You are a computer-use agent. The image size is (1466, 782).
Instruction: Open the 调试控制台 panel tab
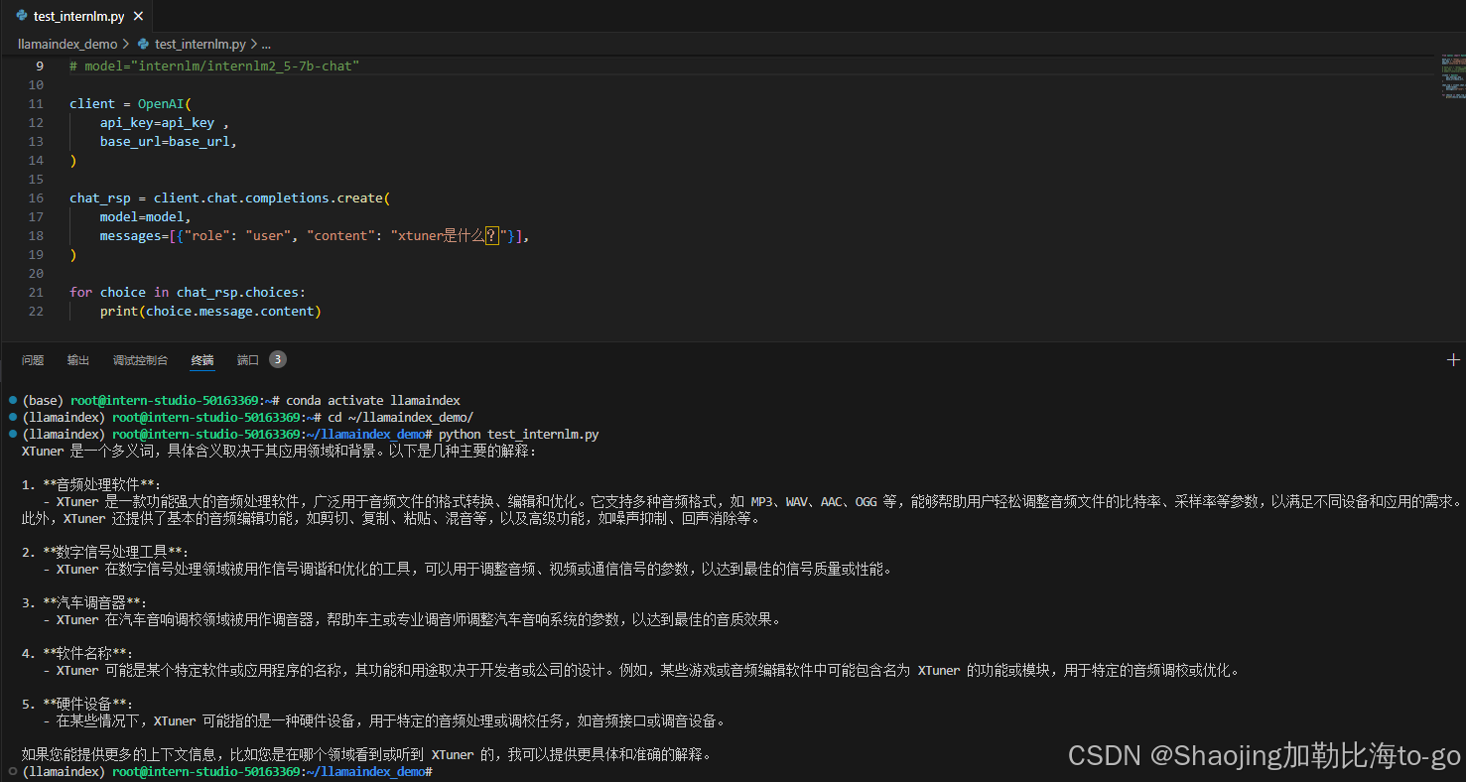(140, 359)
